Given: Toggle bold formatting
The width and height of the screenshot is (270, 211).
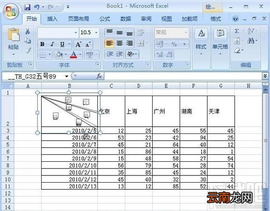Looking at the screenshot, I should click(x=43, y=44).
